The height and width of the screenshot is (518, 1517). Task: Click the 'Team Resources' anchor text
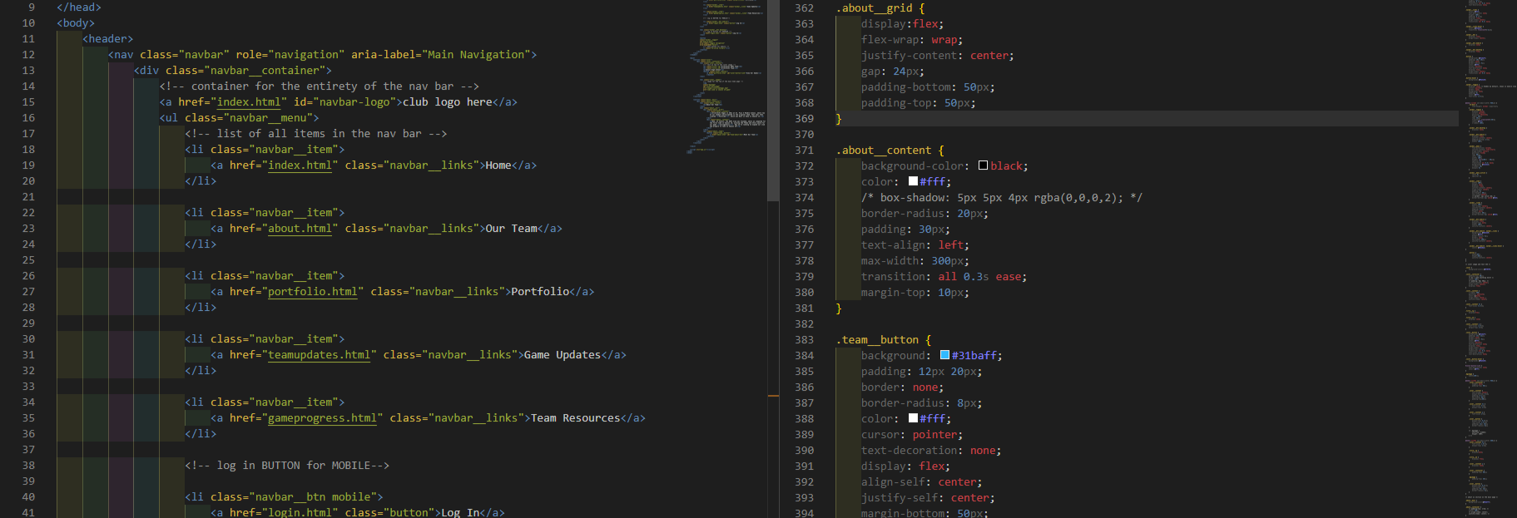pyautogui.click(x=575, y=418)
